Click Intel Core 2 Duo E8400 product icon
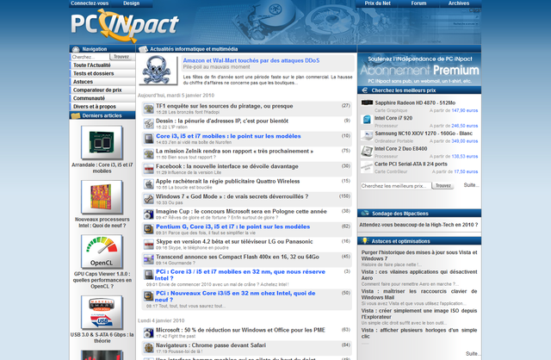 (x=367, y=152)
